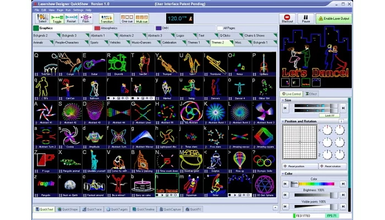The width and height of the screenshot is (385, 220).
Task: Open the File menu
Action: (37, 10)
